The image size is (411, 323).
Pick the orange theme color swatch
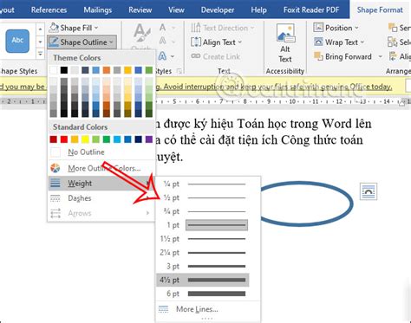pyautogui.click(x=107, y=70)
